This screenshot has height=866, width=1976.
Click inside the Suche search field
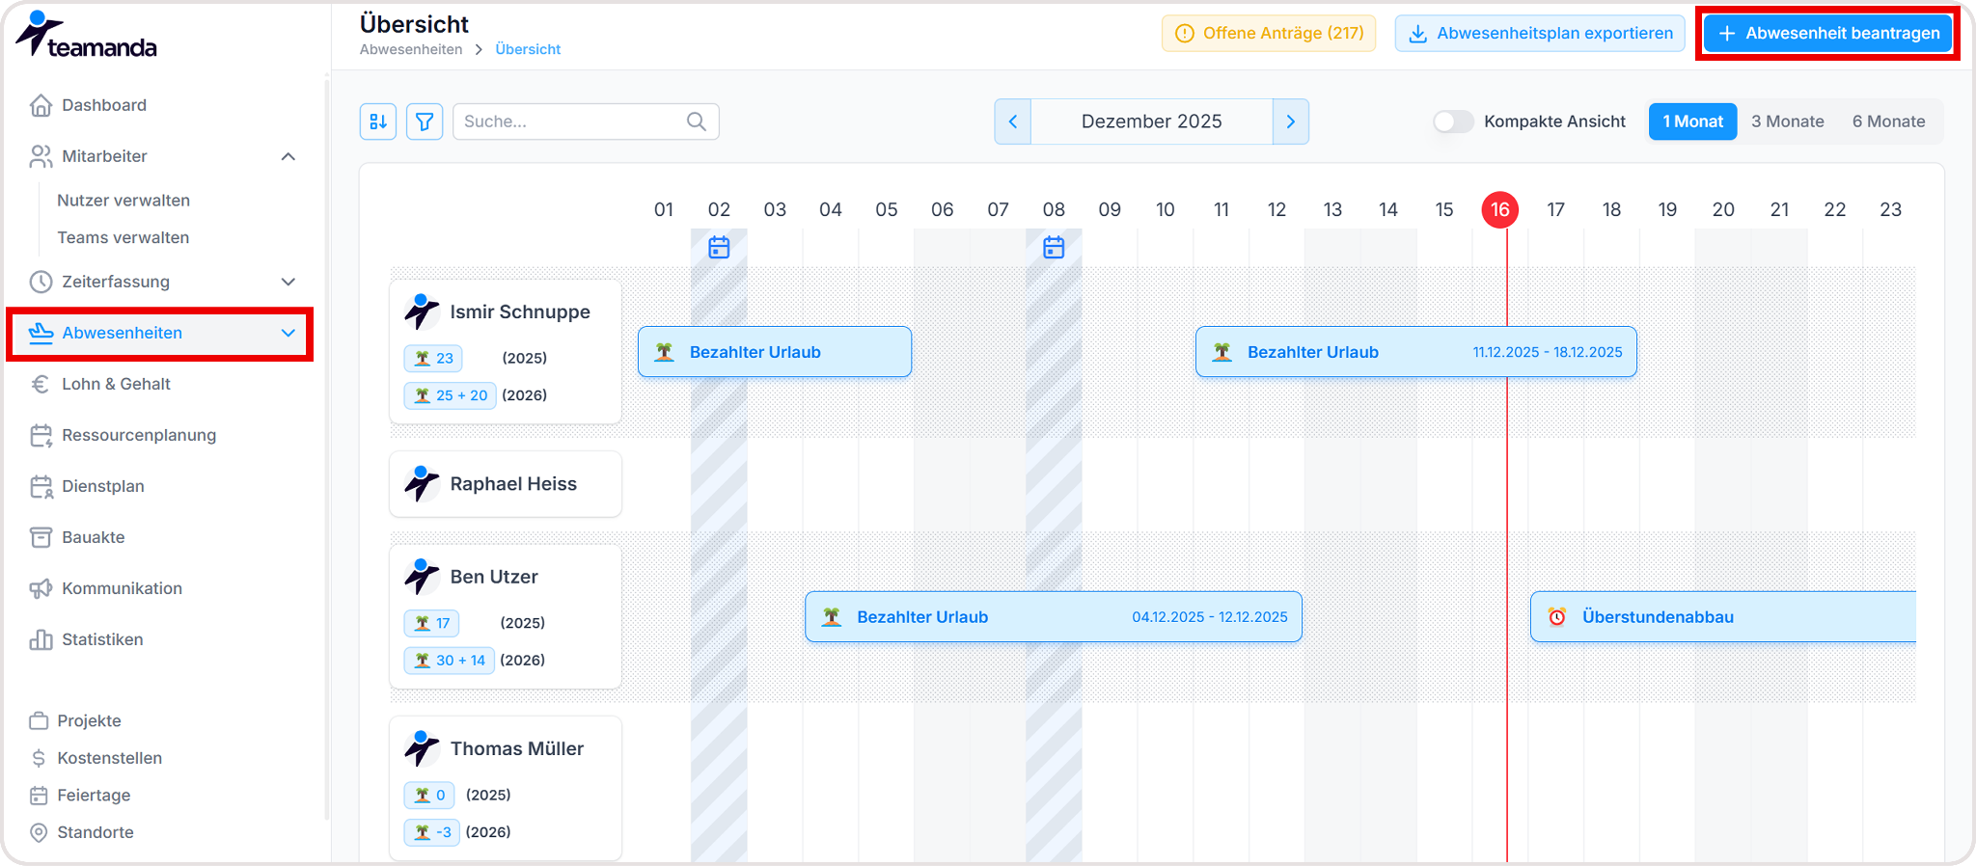(x=586, y=122)
